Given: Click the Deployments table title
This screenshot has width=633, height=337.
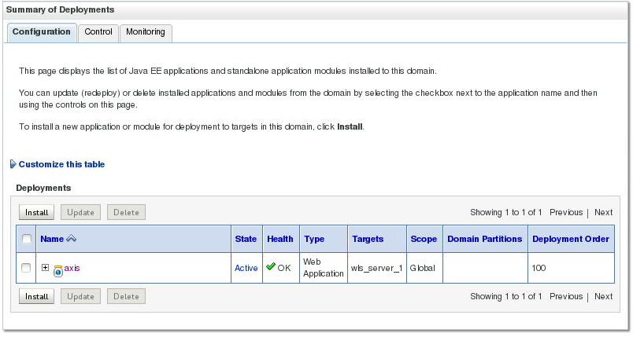Looking at the screenshot, I should 43,188.
